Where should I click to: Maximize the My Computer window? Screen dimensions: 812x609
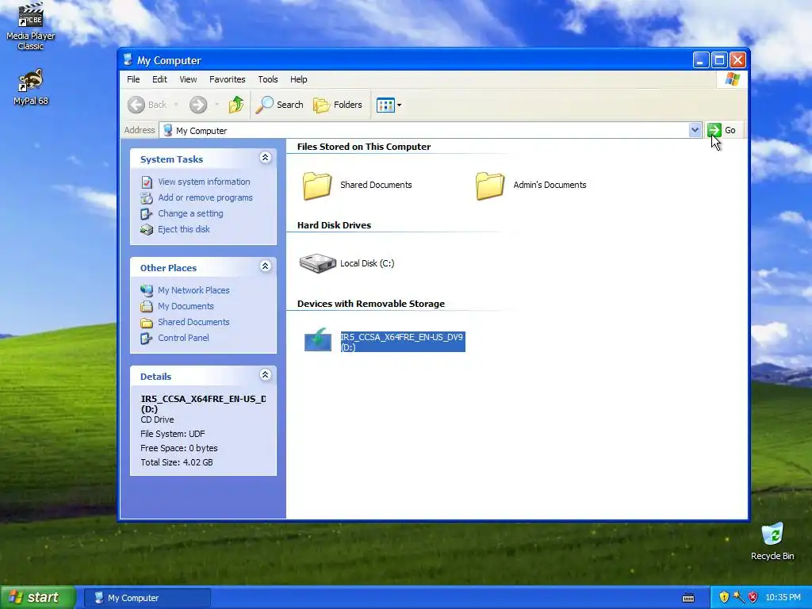(x=719, y=60)
